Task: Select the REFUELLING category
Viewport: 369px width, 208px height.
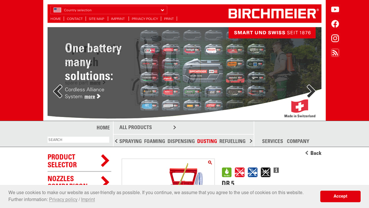Action: (x=232, y=141)
